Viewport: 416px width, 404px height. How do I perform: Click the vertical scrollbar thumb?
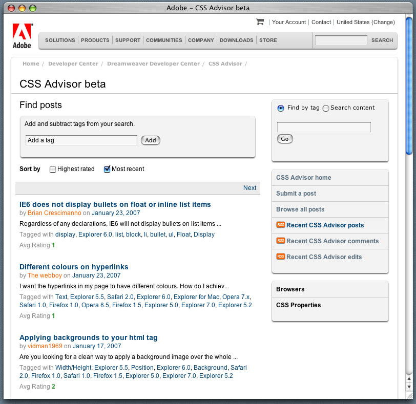point(409,84)
